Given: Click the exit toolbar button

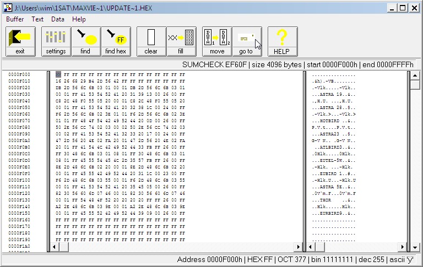Looking at the screenshot, I should pyautogui.click(x=20, y=41).
